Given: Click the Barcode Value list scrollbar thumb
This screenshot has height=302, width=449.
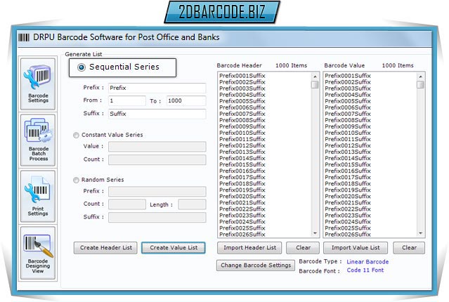Looking at the screenshot, I should click(420, 85).
